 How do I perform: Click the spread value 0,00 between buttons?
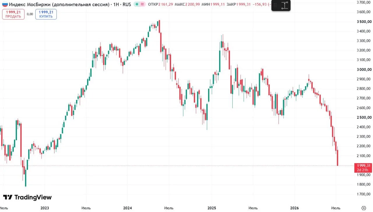coord(30,14)
